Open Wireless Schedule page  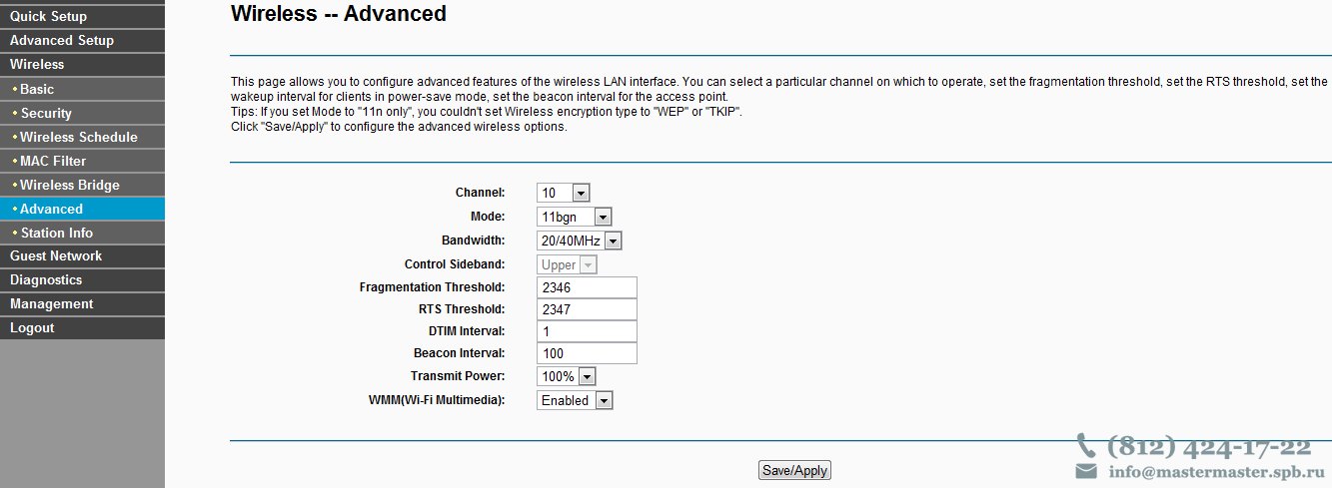82,137
